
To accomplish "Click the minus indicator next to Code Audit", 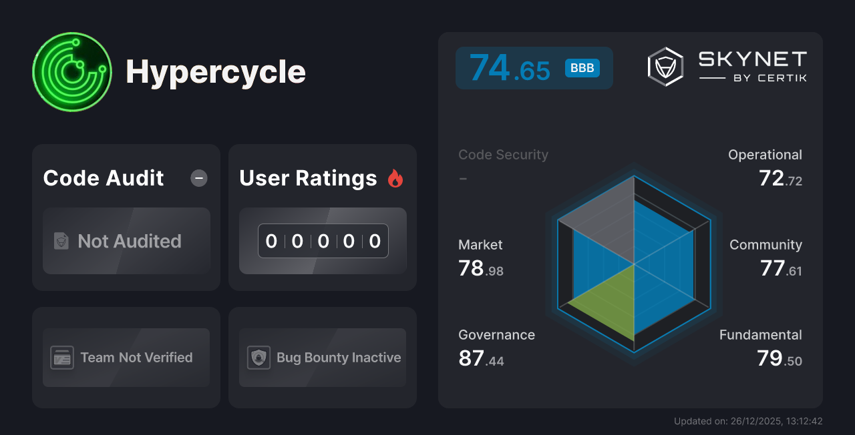I will click(198, 178).
